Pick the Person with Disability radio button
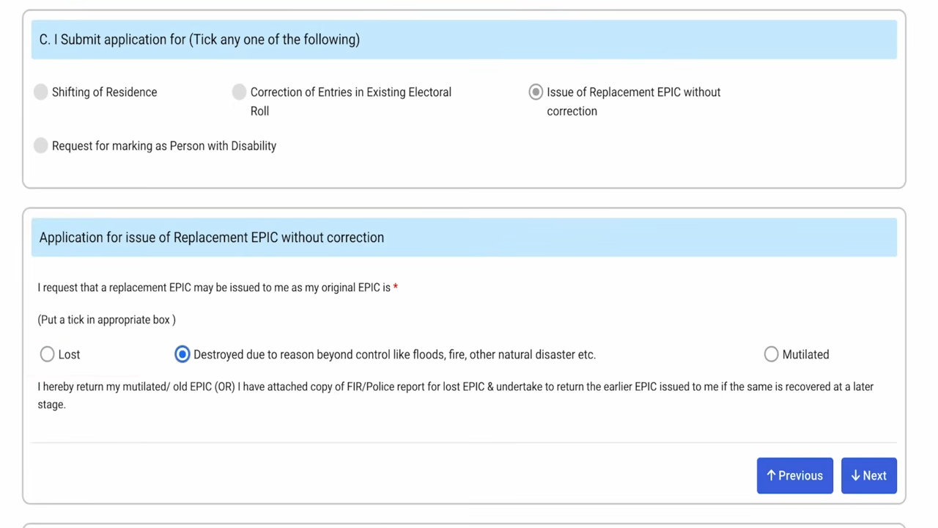This screenshot has height=528, width=938. click(x=41, y=145)
